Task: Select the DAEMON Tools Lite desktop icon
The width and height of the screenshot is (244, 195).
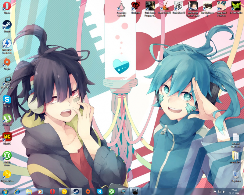Action: click(x=7, y=46)
